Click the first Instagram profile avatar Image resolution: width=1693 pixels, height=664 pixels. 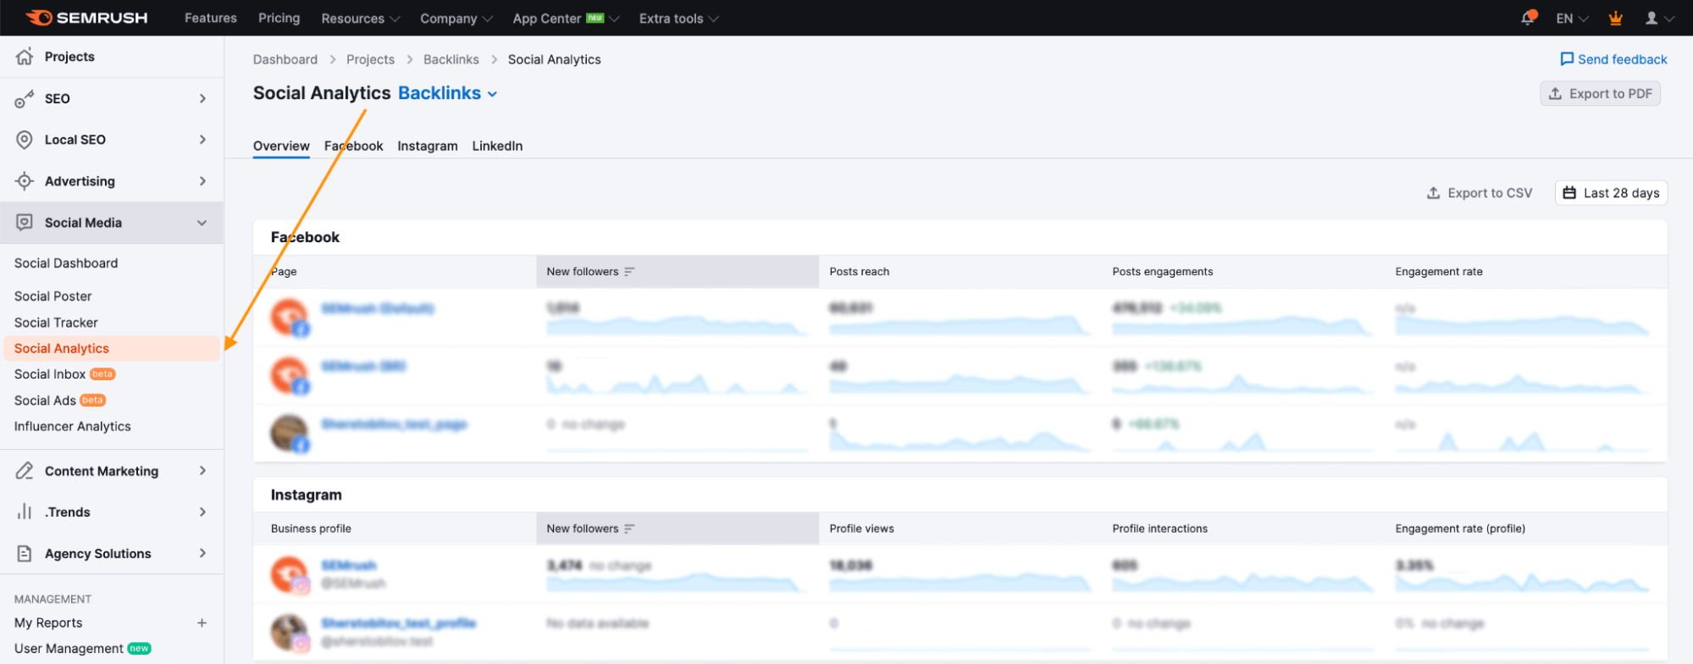tap(289, 574)
